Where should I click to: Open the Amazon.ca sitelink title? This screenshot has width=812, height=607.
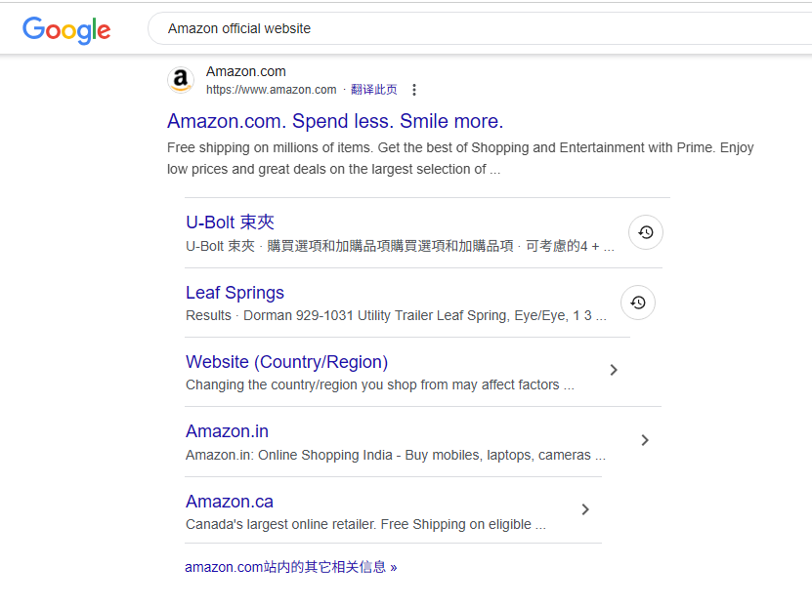point(230,502)
